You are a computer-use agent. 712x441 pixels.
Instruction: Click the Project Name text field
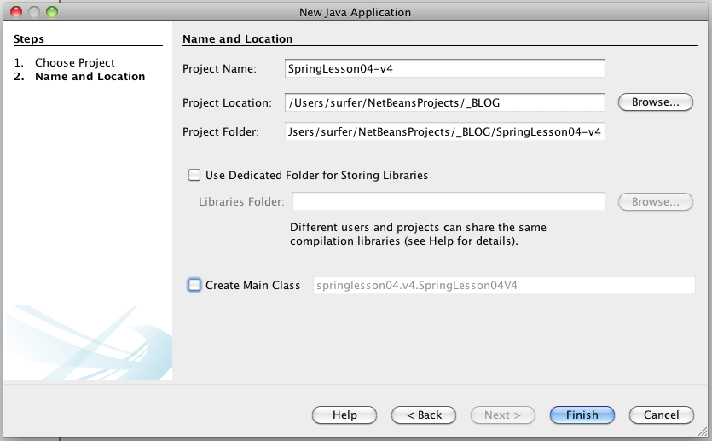tap(445, 68)
